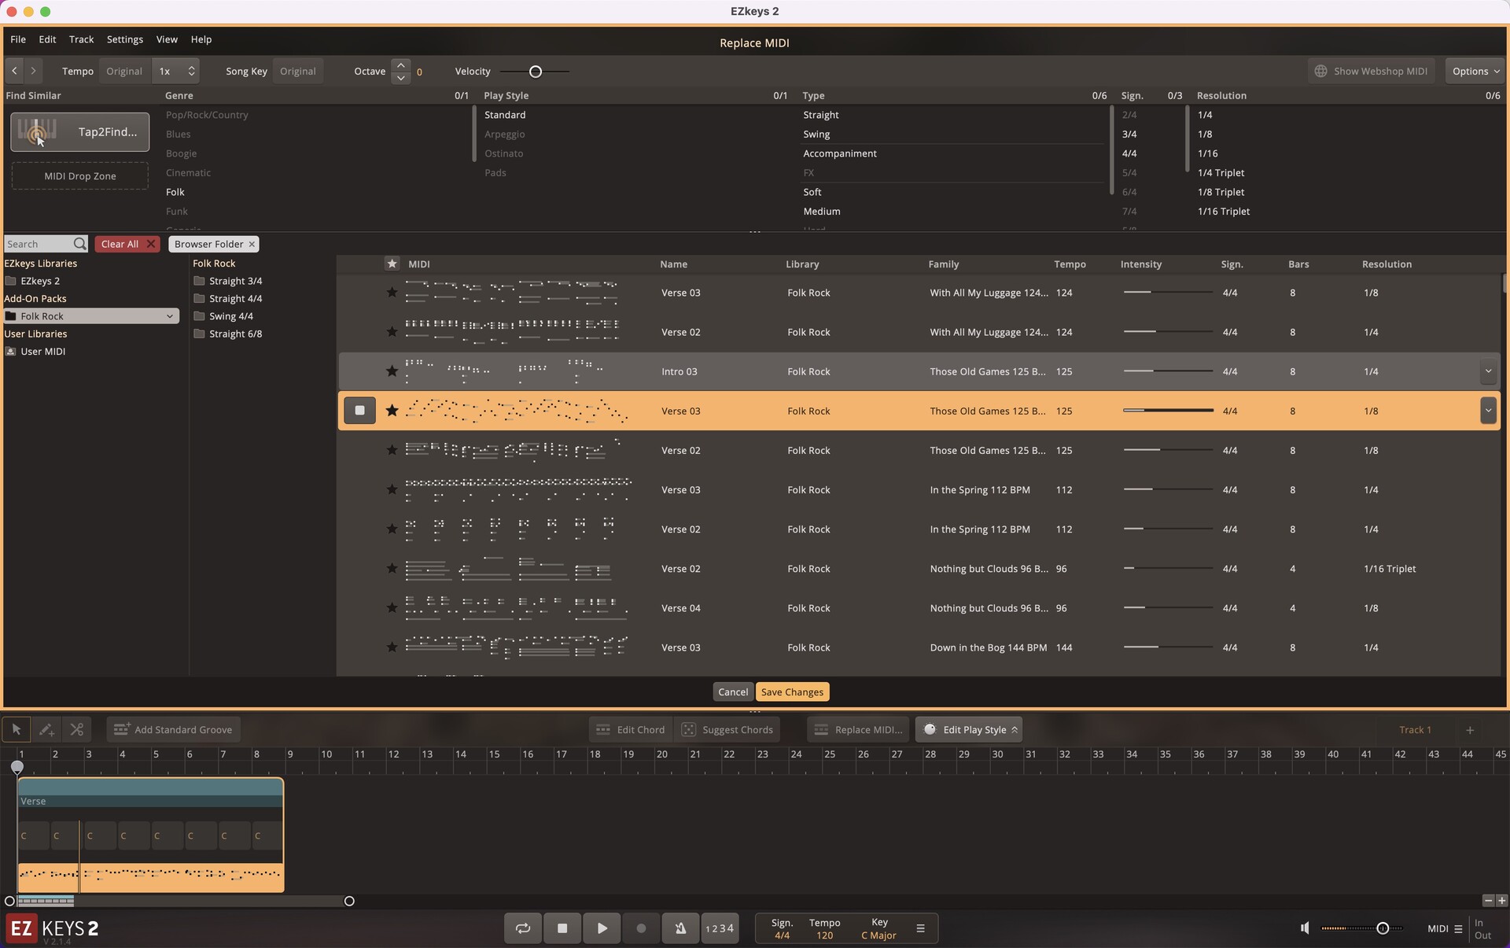Click the speaker volume icon
Viewport: 1510px width, 948px height.
(x=1305, y=928)
